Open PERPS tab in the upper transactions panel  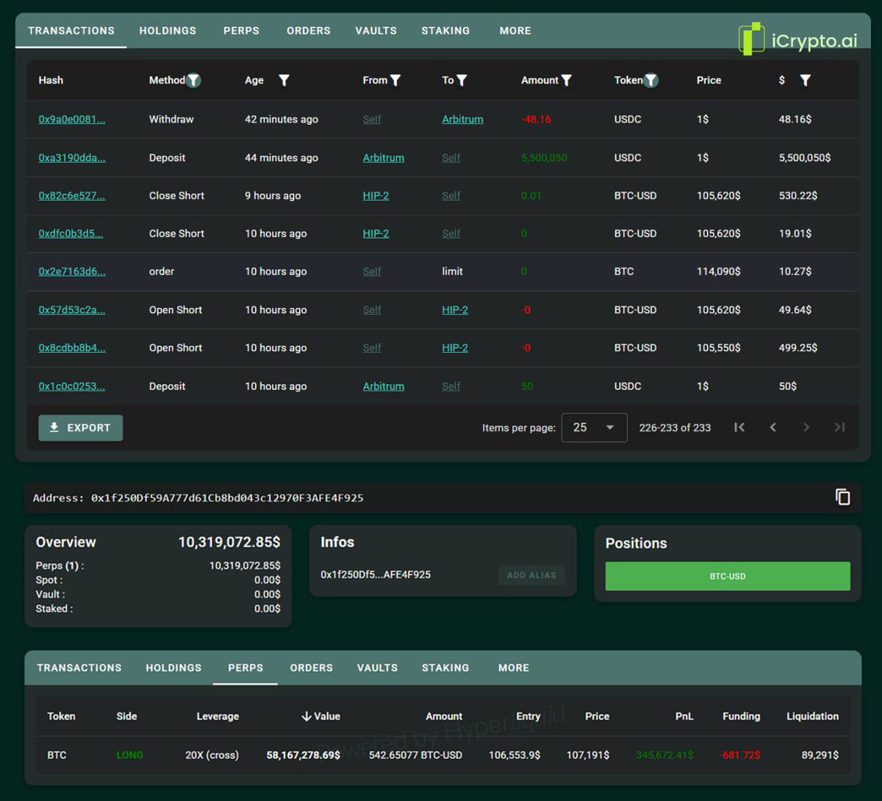(241, 31)
